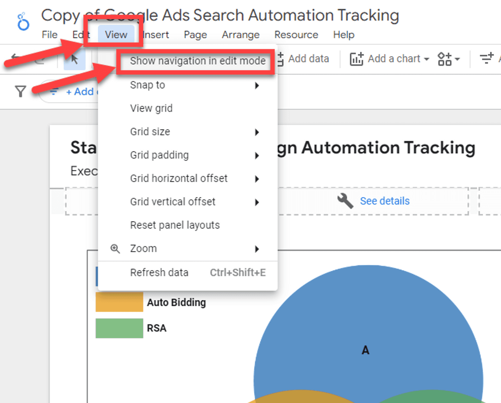
Task: Click the green RSA legend swatch
Action: pos(119,328)
